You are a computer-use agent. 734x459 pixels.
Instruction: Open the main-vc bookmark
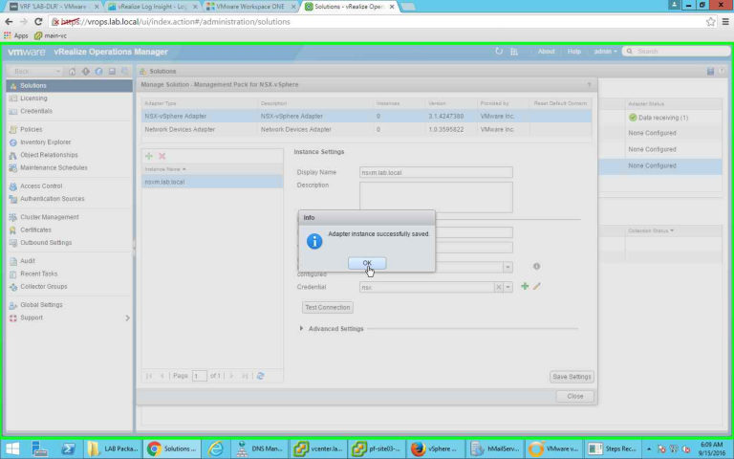point(51,35)
